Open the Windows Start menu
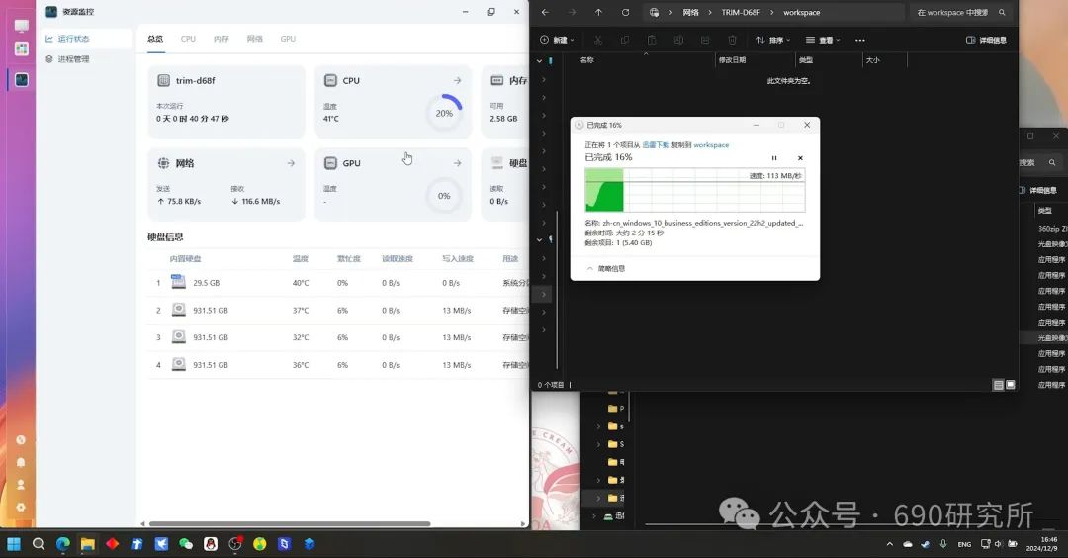The width and height of the screenshot is (1068, 558). click(x=14, y=544)
